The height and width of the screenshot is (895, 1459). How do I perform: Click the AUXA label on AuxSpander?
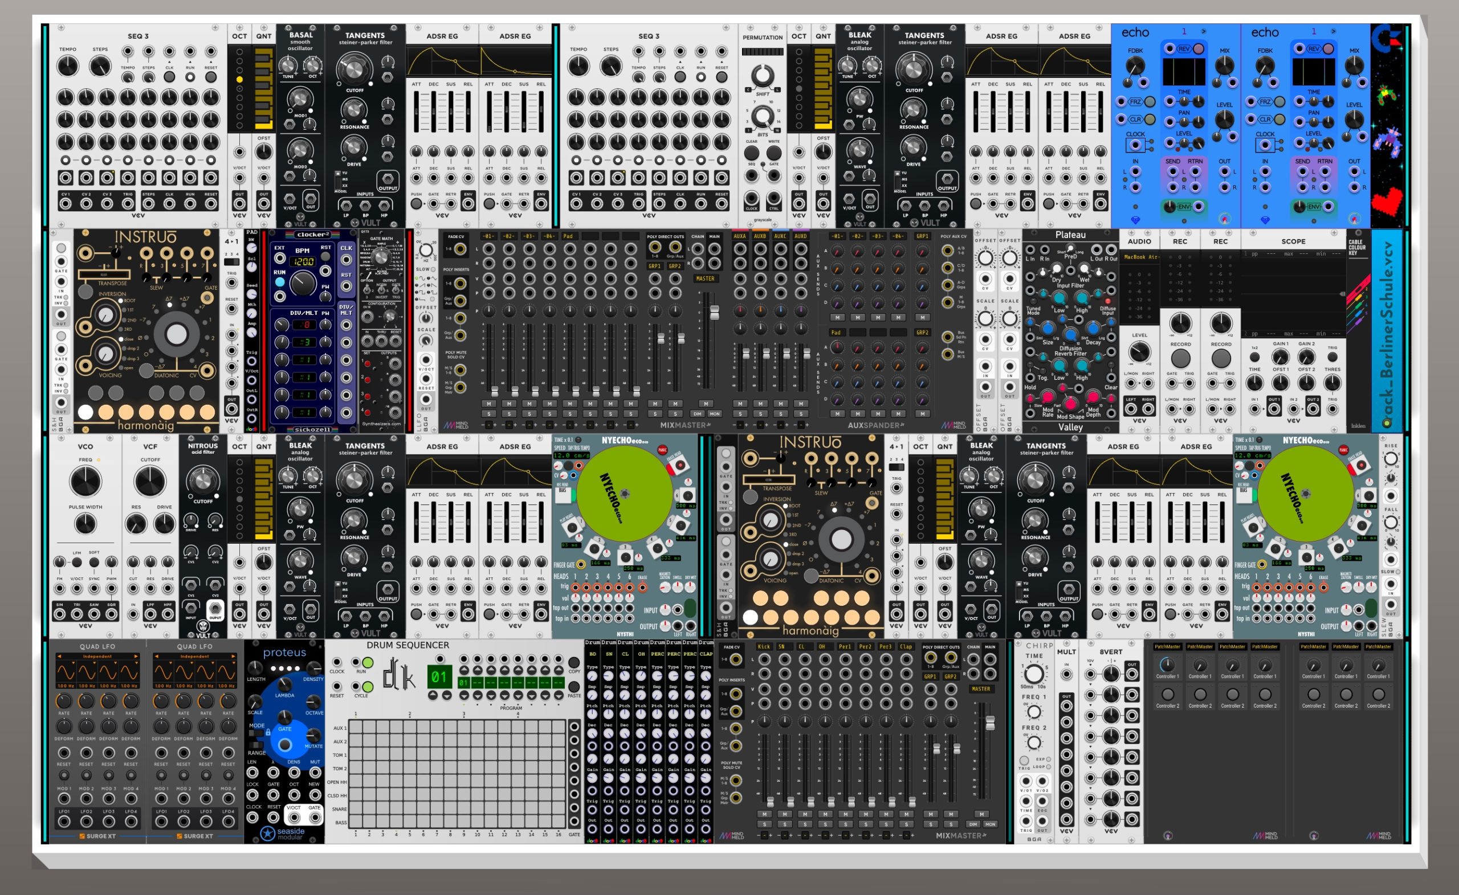point(740,236)
